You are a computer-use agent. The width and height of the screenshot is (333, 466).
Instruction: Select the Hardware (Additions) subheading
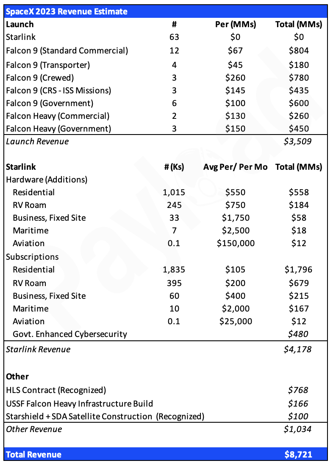point(47,180)
